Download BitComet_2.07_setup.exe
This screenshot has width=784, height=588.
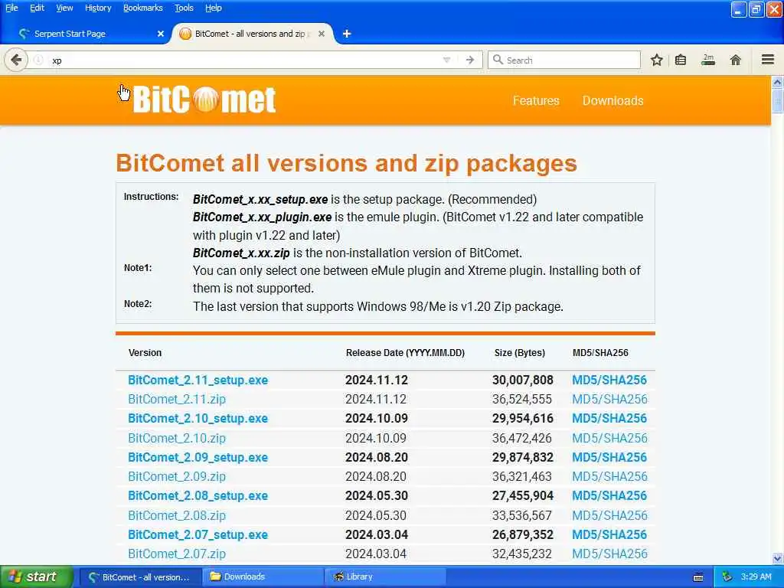tap(198, 535)
